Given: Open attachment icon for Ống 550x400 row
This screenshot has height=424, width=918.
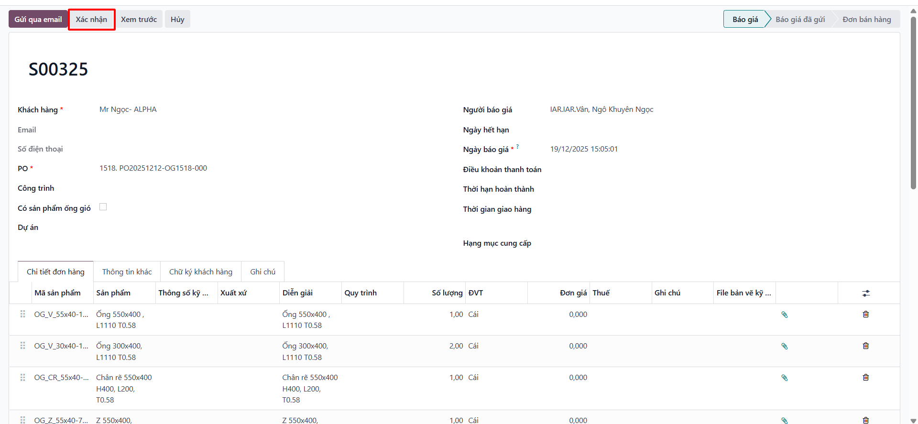Looking at the screenshot, I should point(784,315).
